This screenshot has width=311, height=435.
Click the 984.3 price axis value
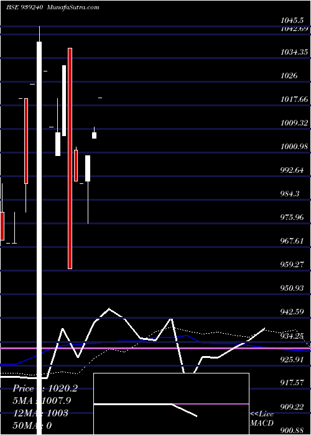tap(290, 193)
